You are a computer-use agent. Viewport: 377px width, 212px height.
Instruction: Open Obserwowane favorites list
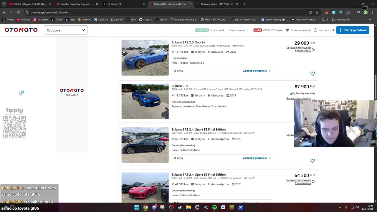click(298, 30)
